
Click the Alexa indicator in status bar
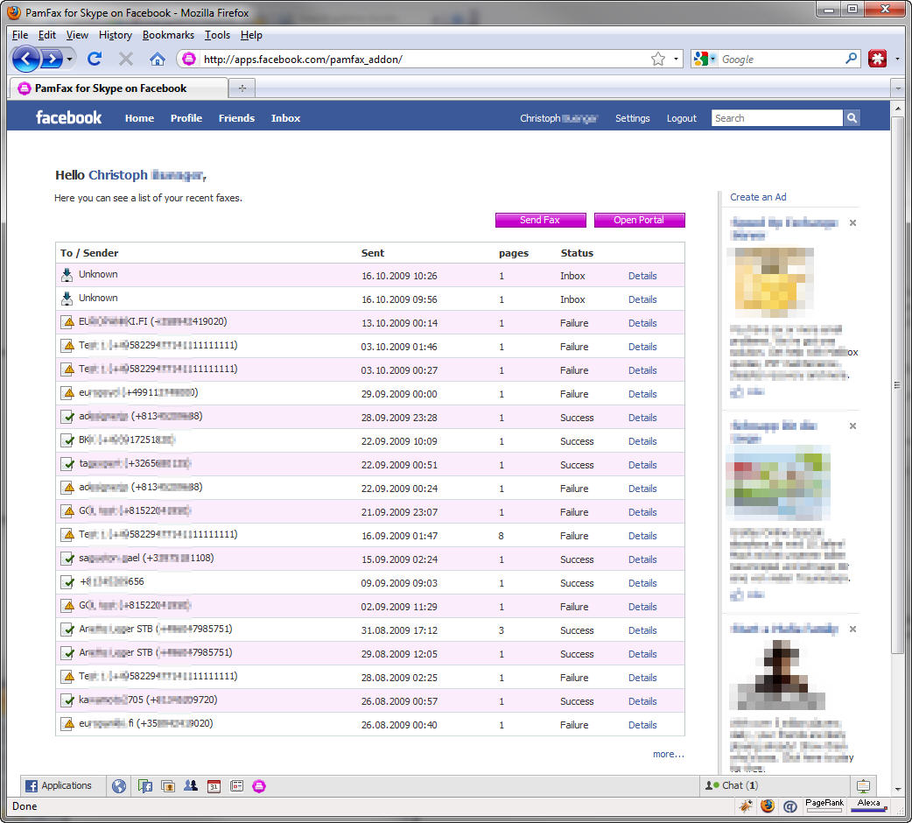coord(868,805)
